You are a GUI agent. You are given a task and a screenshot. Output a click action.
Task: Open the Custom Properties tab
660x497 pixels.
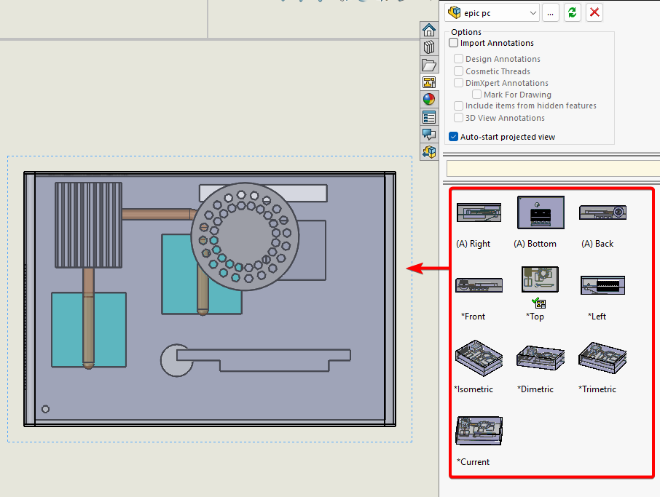429,117
